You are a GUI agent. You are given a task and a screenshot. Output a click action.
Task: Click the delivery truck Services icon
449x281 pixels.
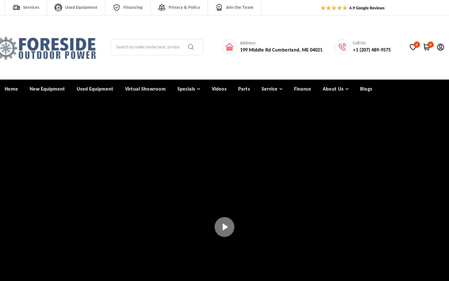(16, 7)
